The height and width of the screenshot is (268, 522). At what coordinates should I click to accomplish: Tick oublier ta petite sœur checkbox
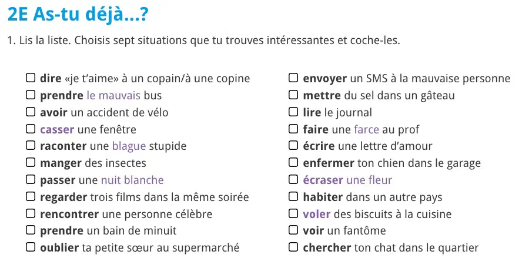click(x=31, y=247)
